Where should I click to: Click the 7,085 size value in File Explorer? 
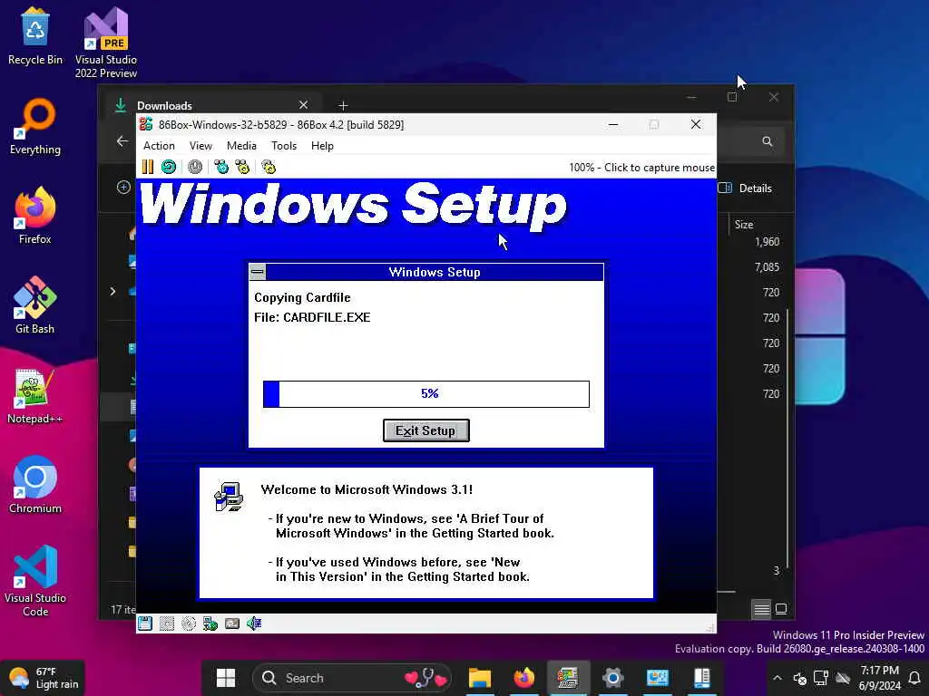coord(768,267)
